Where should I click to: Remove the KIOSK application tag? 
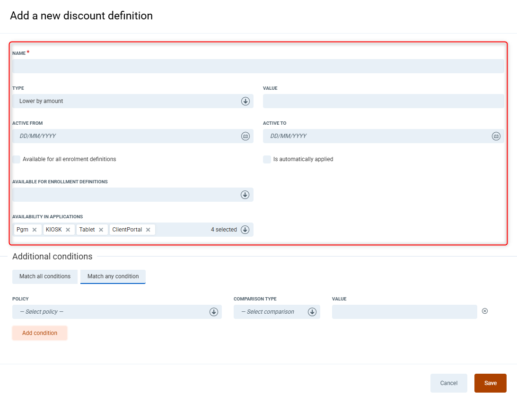[68, 230]
